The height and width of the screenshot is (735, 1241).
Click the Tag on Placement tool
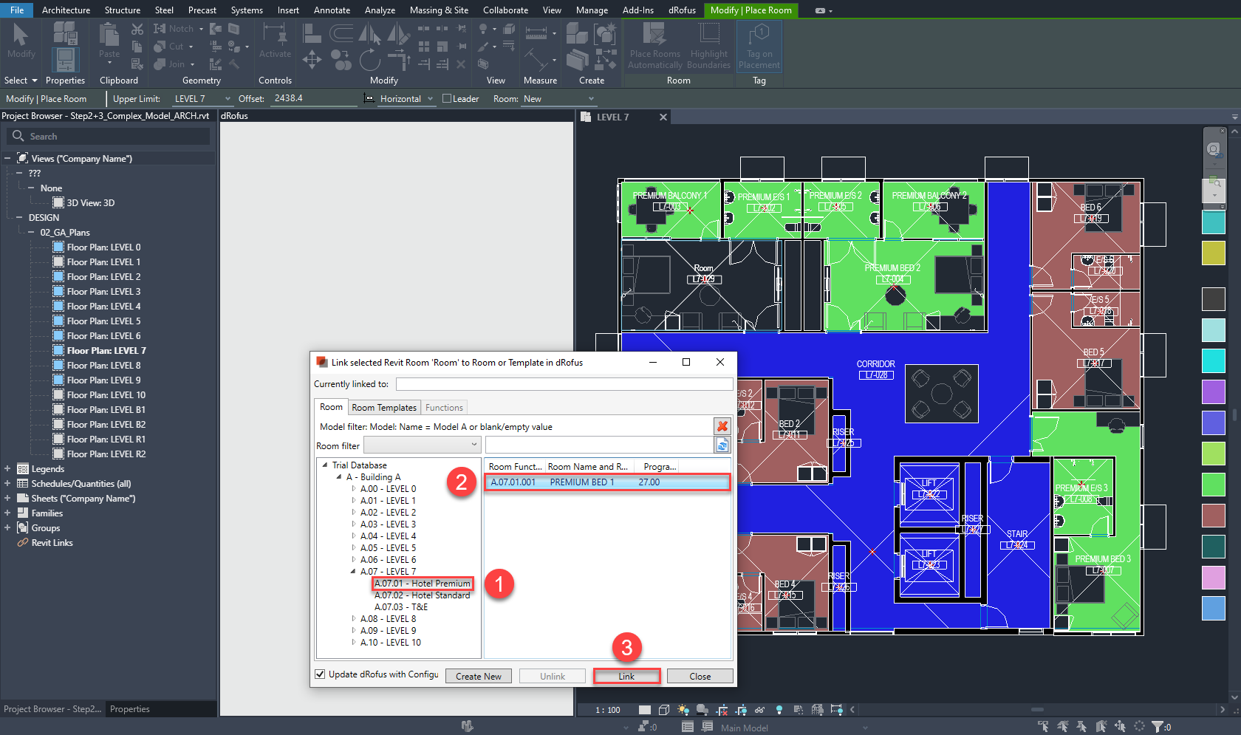759,47
